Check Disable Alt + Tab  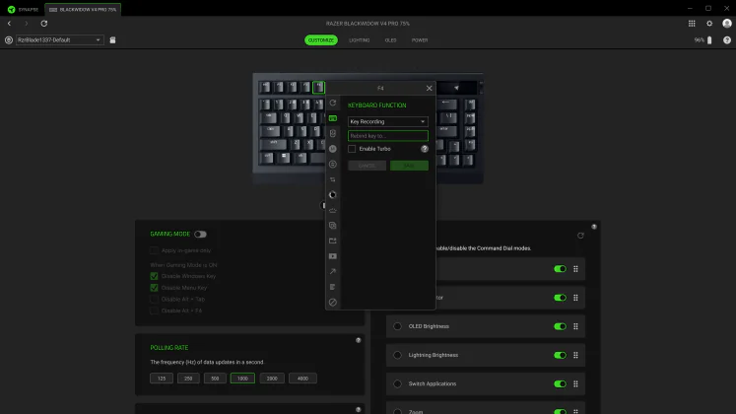coord(154,299)
